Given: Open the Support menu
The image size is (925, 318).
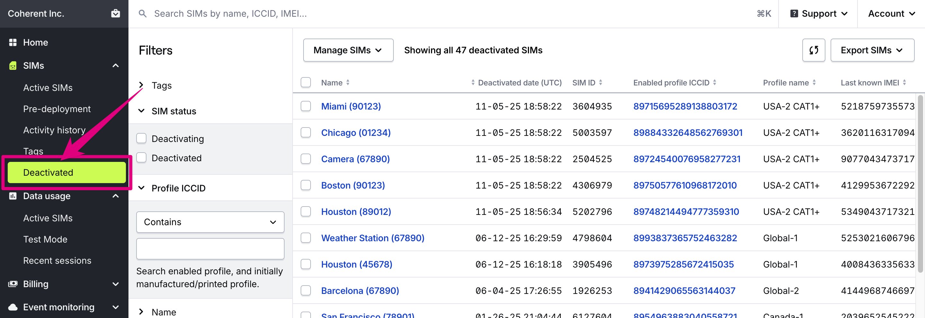Looking at the screenshot, I should (x=819, y=13).
